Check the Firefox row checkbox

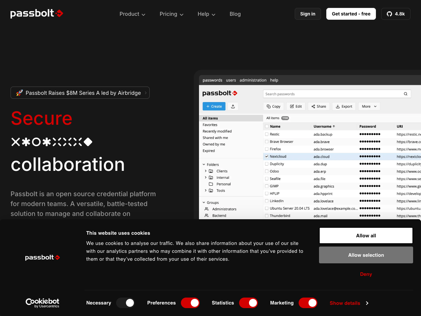click(267, 149)
